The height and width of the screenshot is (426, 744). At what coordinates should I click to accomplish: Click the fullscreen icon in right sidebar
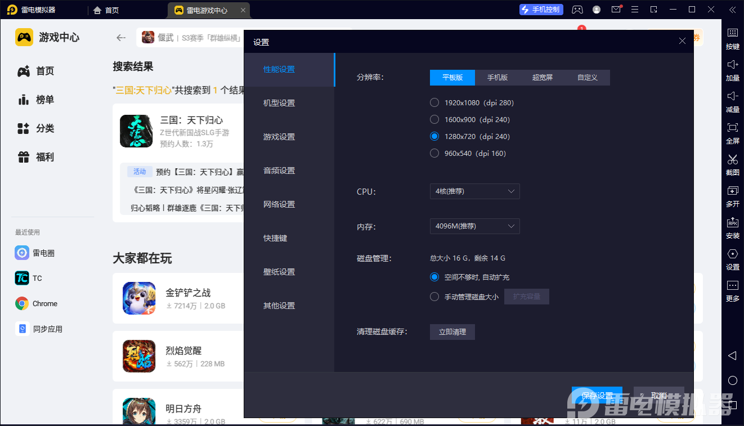click(732, 128)
